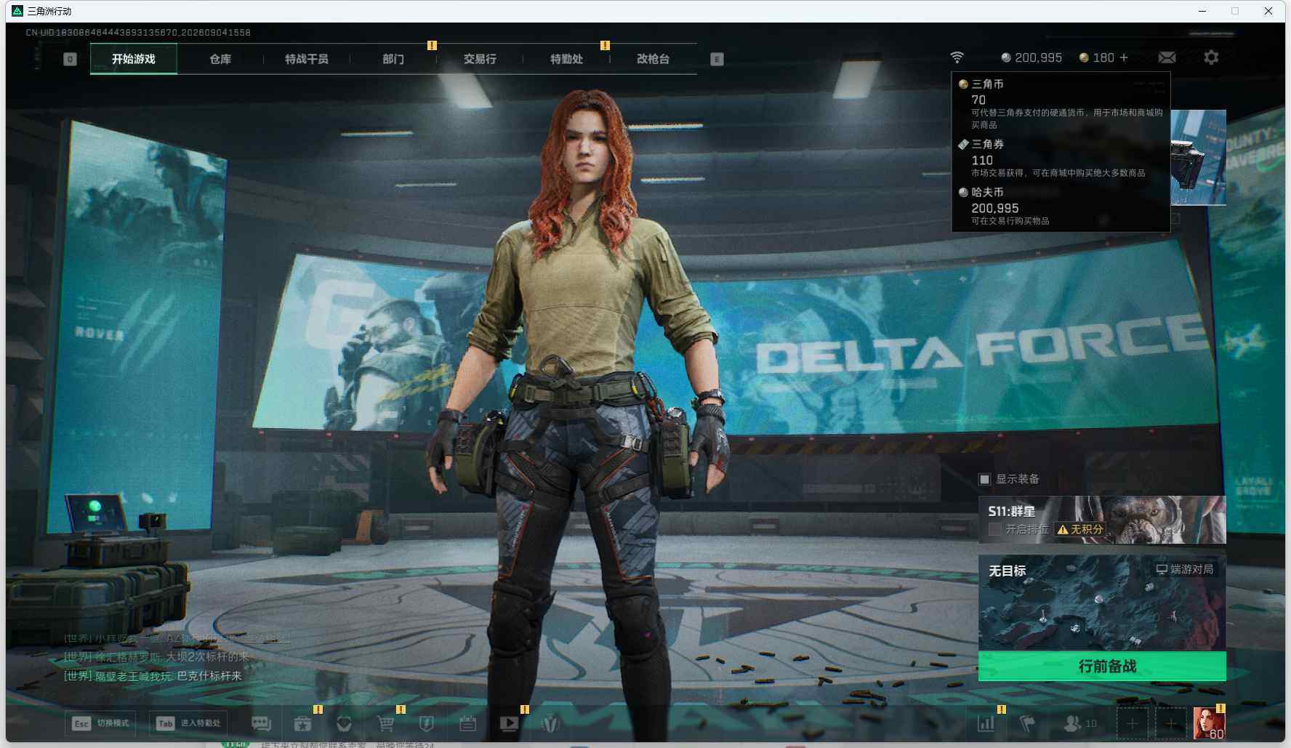The image size is (1291, 748).
Task: Click the 三角券 entry in currency popup
Action: (1061, 158)
